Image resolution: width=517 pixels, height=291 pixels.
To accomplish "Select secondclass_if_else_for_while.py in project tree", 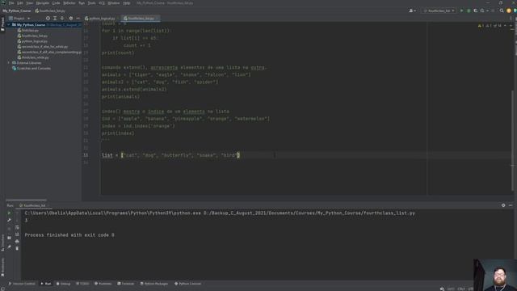I will click(43, 47).
